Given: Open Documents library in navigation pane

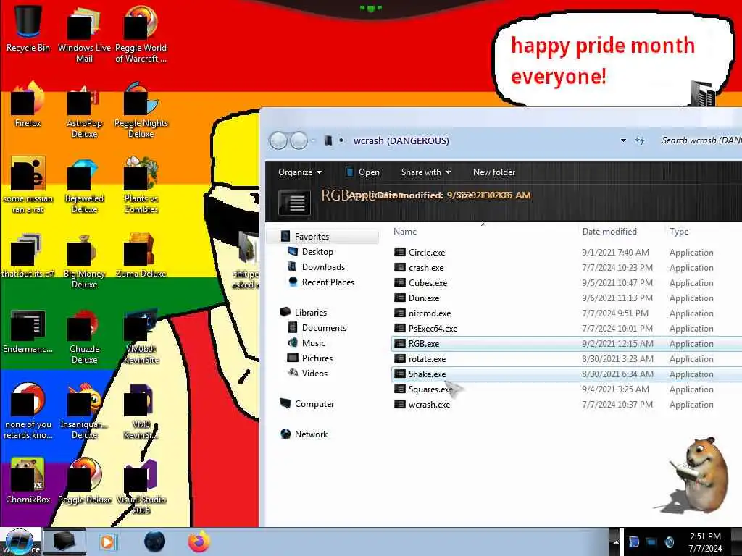Looking at the screenshot, I should (324, 328).
